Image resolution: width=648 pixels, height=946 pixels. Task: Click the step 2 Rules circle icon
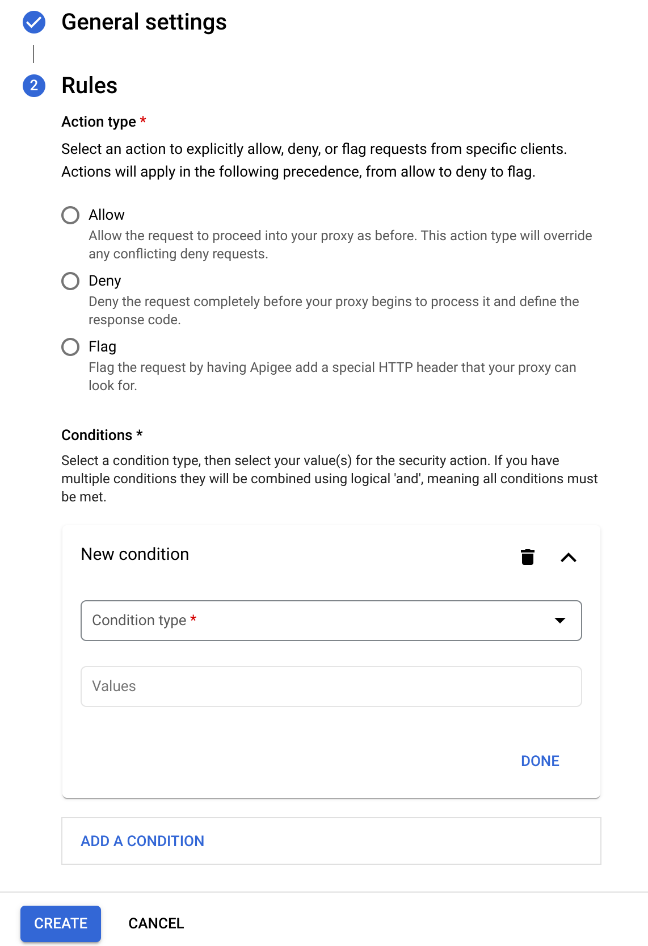[34, 86]
